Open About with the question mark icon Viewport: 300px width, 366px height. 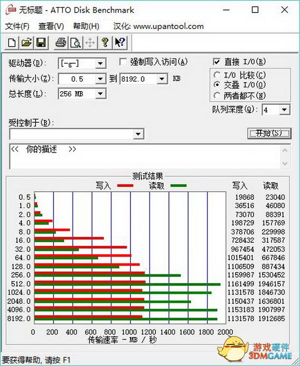tap(105, 43)
